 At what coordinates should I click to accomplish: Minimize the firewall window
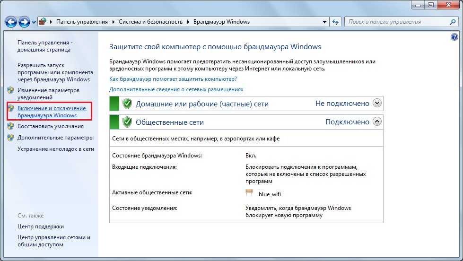pos(418,5)
